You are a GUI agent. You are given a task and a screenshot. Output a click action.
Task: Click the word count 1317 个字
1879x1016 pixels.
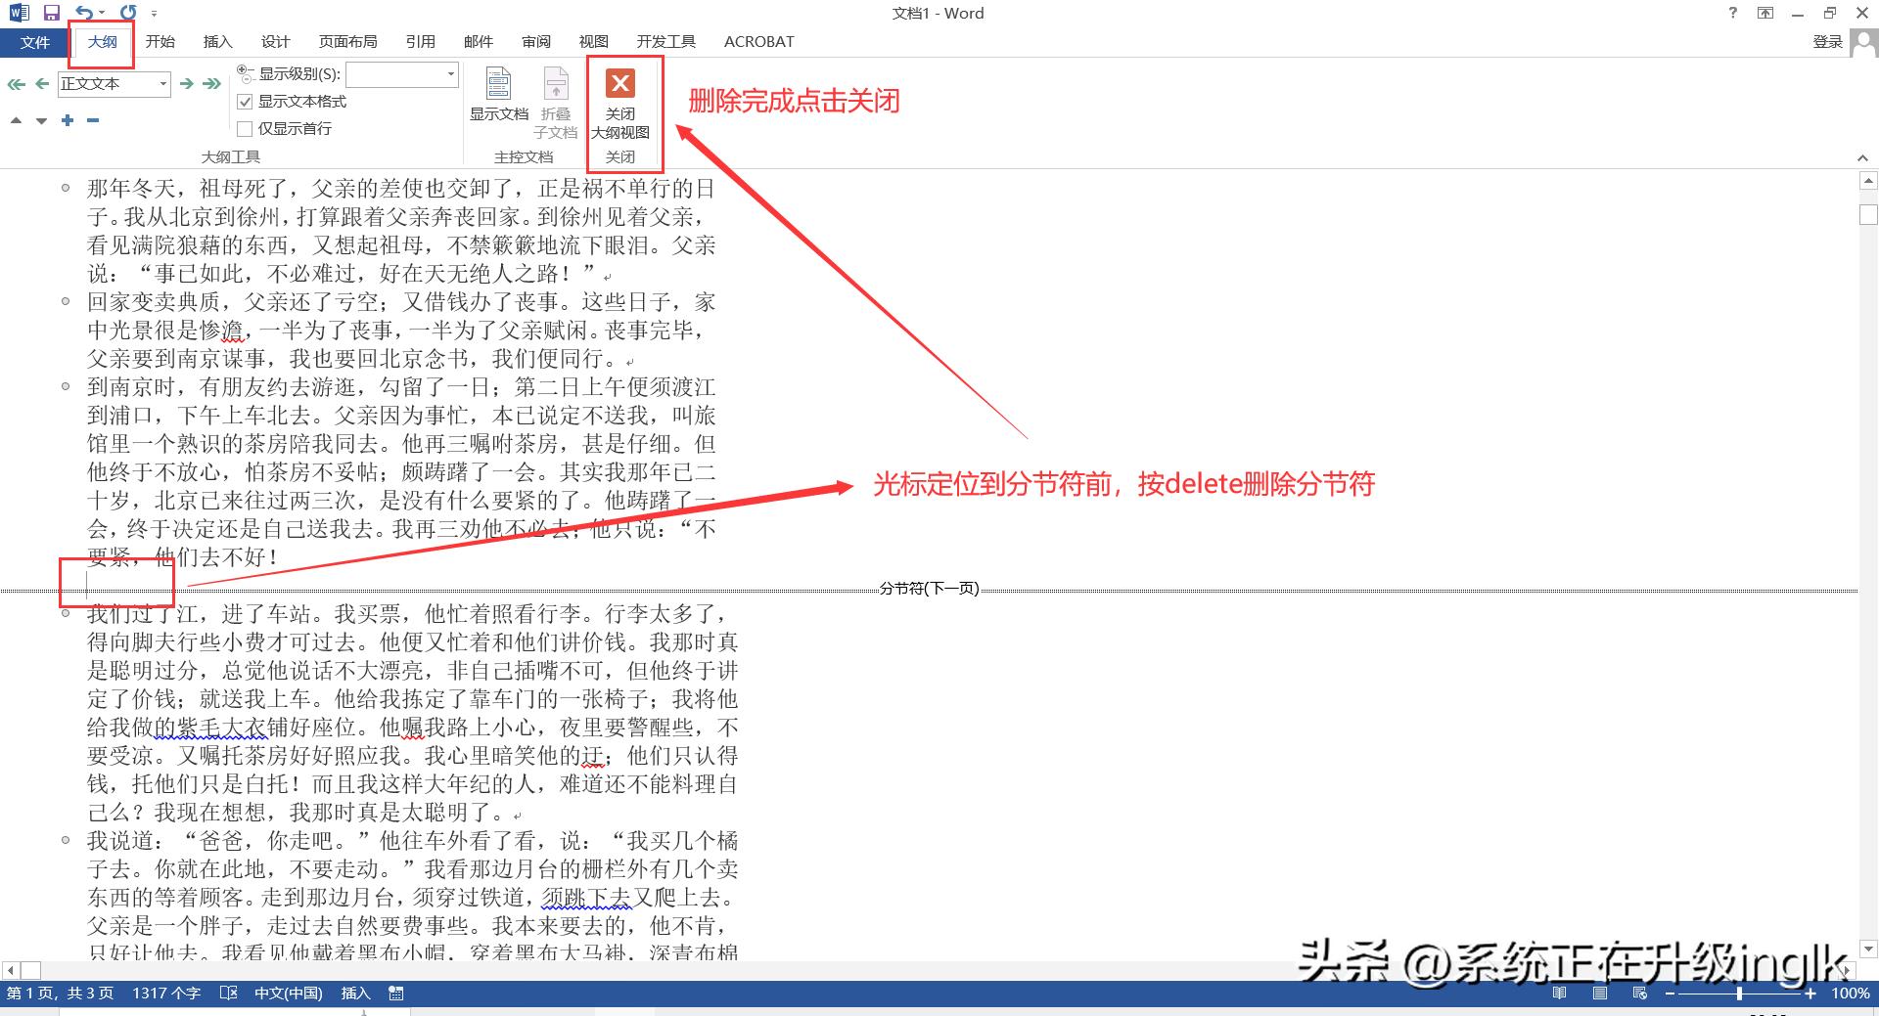[x=166, y=993]
